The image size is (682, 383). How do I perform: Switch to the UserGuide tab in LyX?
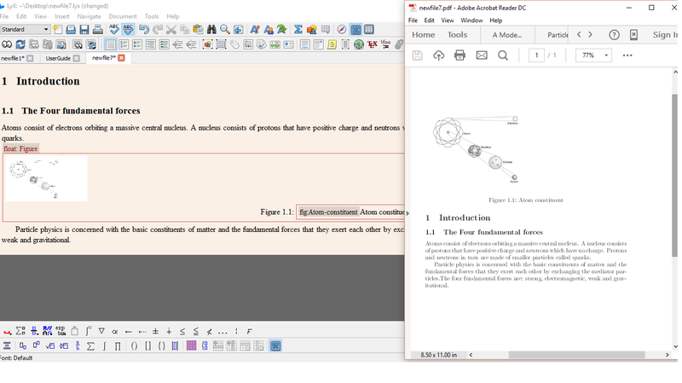[58, 58]
